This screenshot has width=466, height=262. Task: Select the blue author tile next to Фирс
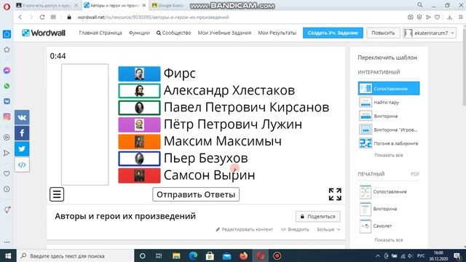[139, 74]
